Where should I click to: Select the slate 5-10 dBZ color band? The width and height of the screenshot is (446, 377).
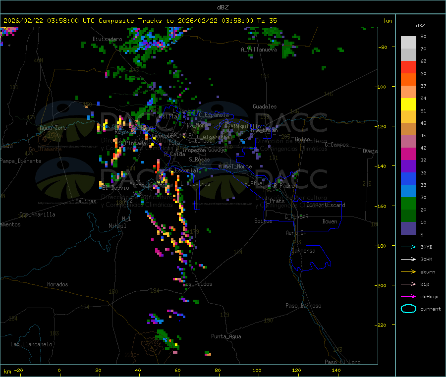[408, 228]
